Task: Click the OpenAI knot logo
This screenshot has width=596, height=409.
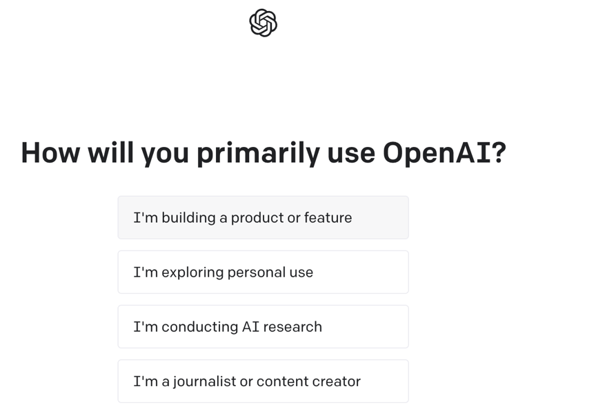Action: tap(263, 23)
